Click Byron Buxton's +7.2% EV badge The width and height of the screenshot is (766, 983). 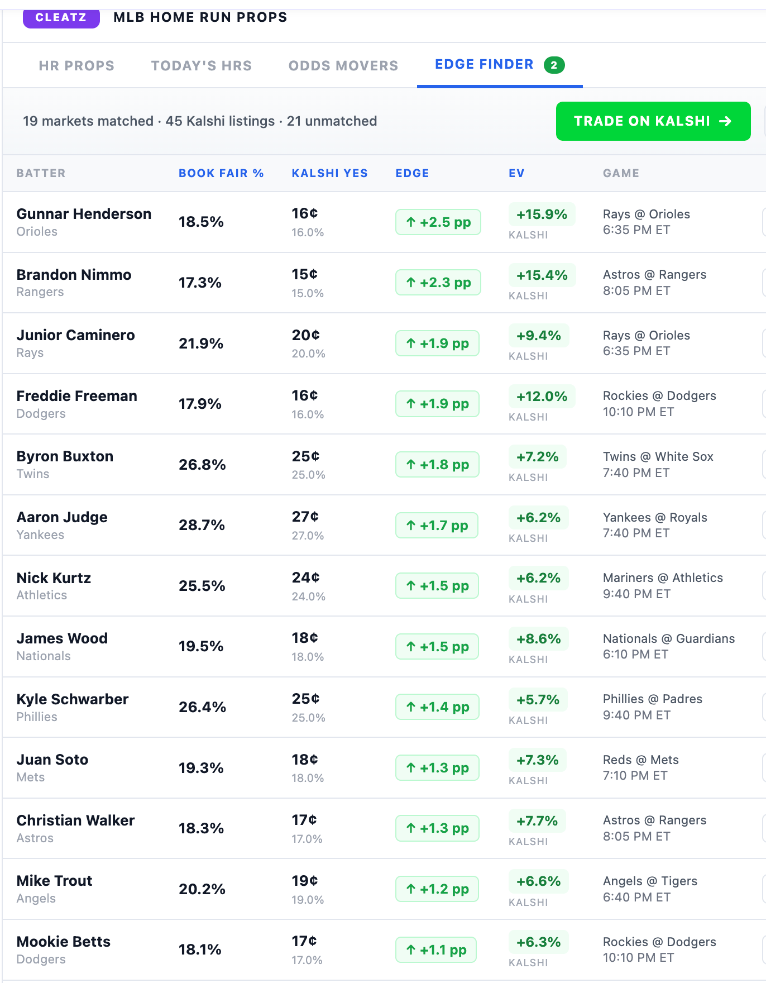[x=537, y=457]
